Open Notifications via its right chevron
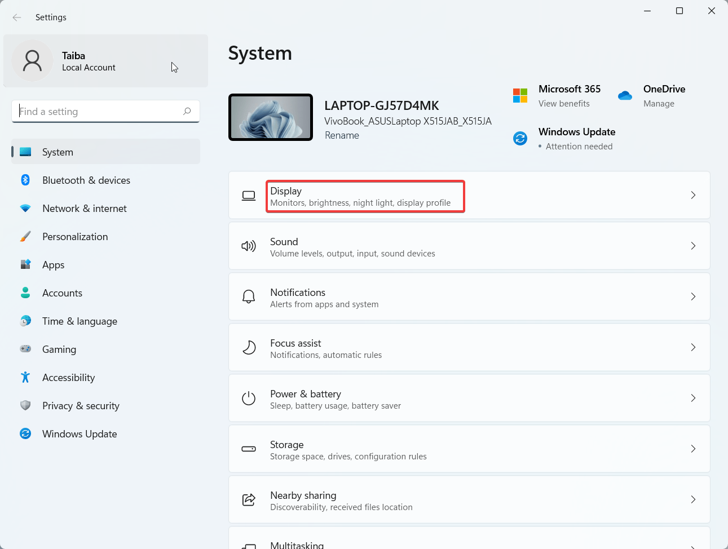 click(x=693, y=296)
